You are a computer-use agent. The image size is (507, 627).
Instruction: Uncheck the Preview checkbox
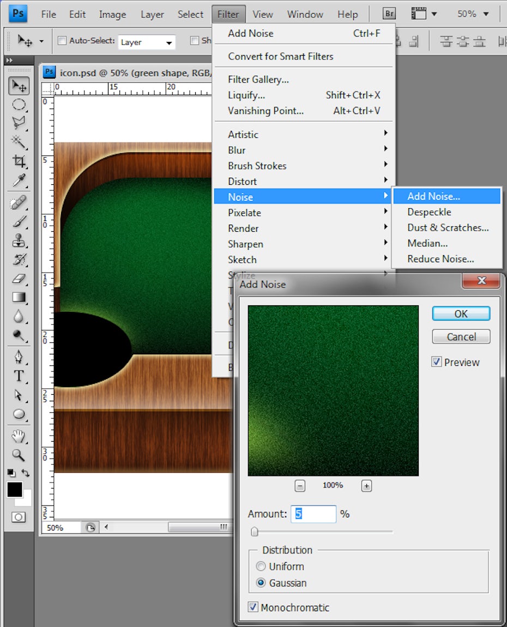click(437, 362)
